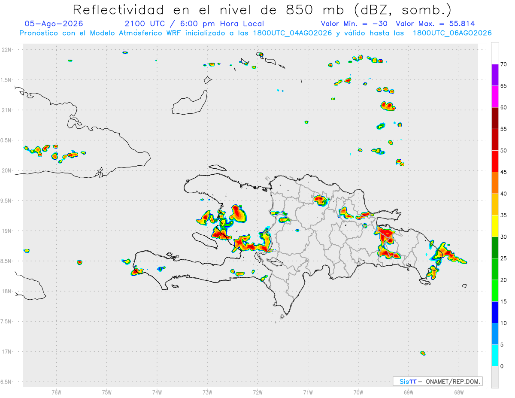Image resolution: width=515 pixels, height=398 pixels.
Task: Click the '18N' latitude label
Action: (x=7, y=291)
